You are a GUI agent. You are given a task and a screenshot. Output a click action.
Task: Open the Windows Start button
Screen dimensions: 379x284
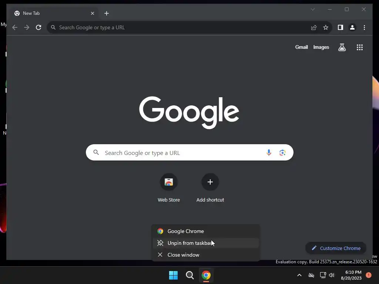(x=173, y=275)
